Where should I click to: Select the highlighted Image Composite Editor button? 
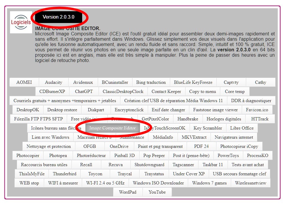click(x=113, y=128)
